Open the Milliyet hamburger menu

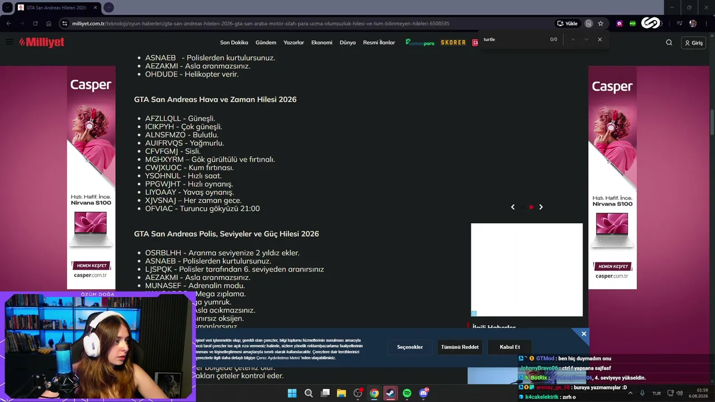9,42
